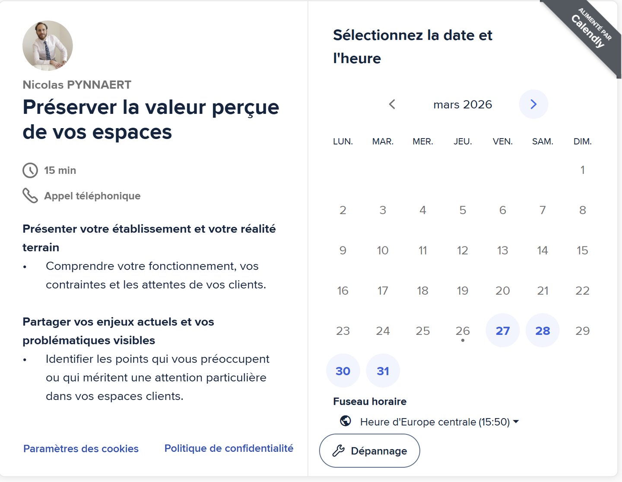Click the 'DIM.' weekday header
This screenshot has height=482, width=622.
(583, 142)
